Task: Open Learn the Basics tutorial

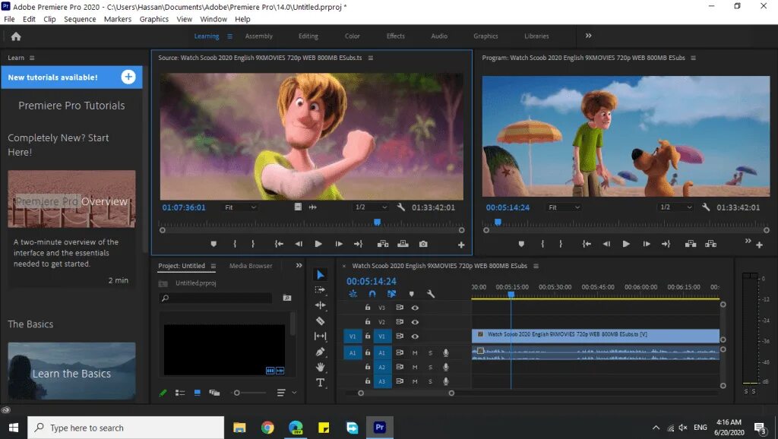Action: tap(71, 371)
